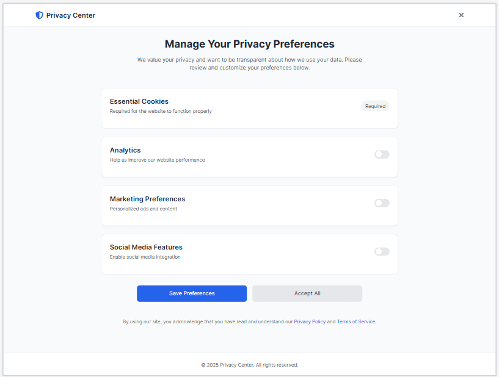Click the Required badge on Essential Cookies
This screenshot has width=499, height=377.
point(375,106)
